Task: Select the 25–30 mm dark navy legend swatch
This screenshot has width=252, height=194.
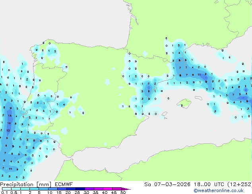Action: click(x=80, y=189)
